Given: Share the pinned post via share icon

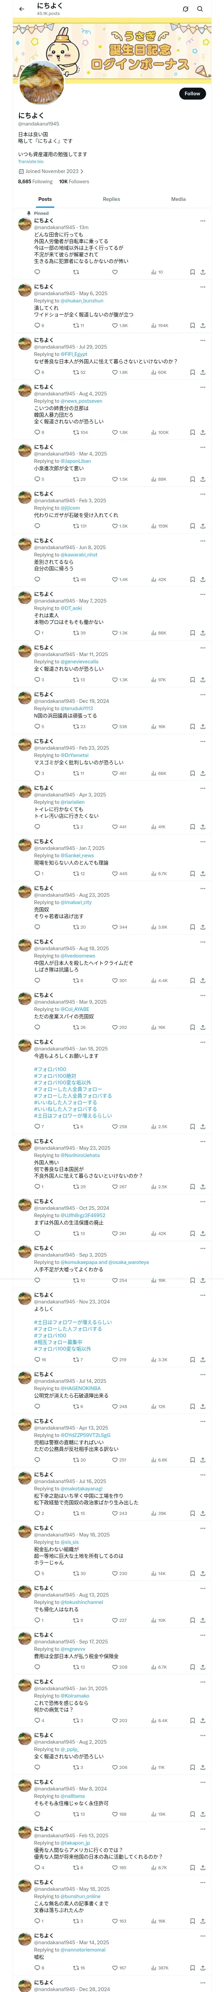Looking at the screenshot, I should (x=202, y=272).
